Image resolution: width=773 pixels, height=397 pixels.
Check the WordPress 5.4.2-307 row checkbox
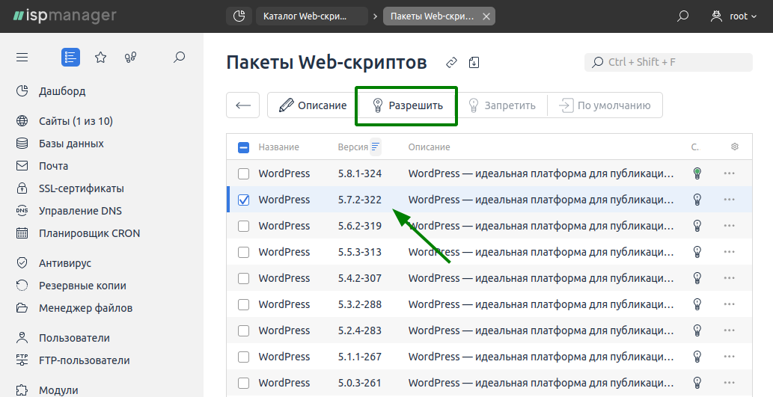(243, 278)
